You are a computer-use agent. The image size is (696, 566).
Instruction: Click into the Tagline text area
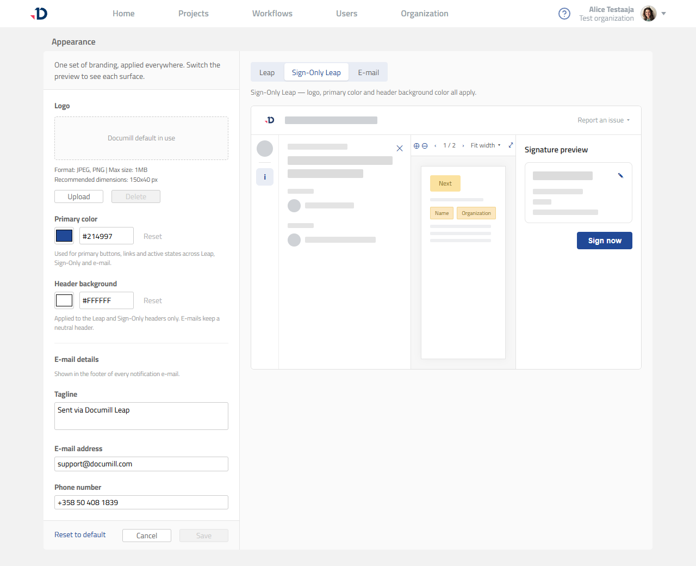tap(141, 416)
